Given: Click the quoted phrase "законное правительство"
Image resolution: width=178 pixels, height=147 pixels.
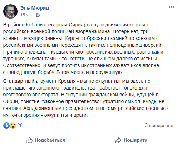Looking at the screenshot, I should 71,101.
